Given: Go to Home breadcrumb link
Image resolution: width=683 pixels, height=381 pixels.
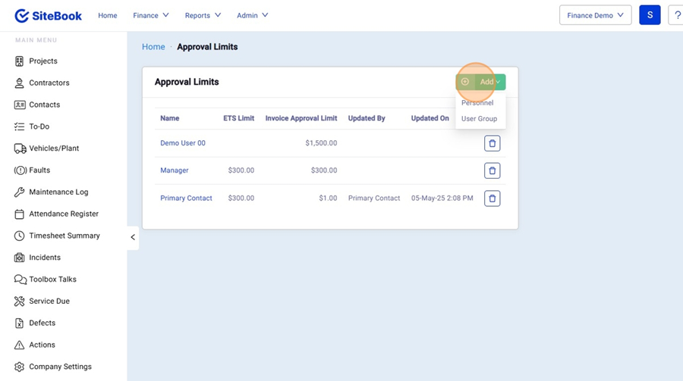Looking at the screenshot, I should coord(153,47).
